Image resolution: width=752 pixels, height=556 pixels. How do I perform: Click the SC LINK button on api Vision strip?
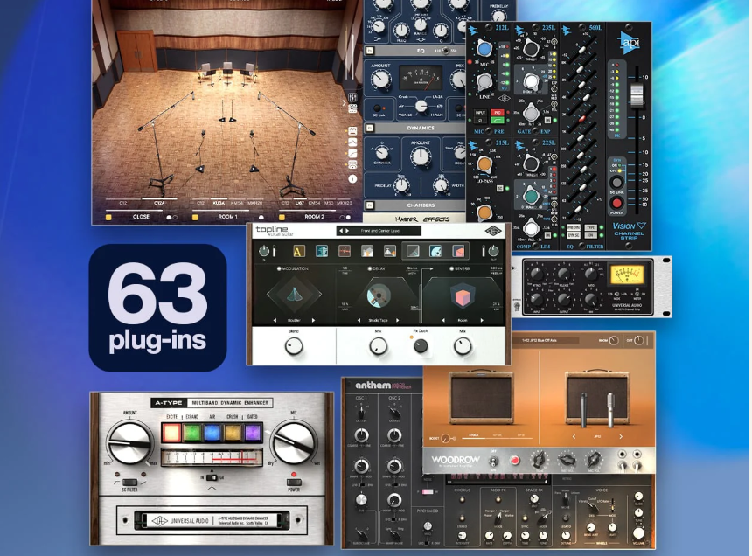[616, 183]
